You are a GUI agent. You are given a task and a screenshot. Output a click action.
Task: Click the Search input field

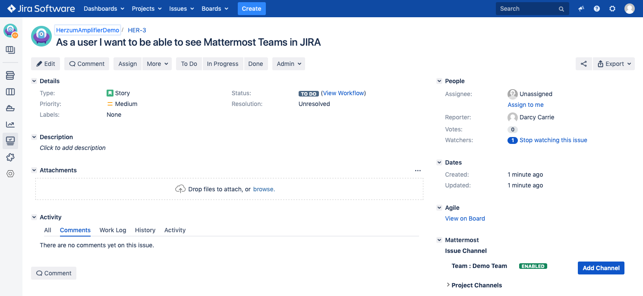[x=527, y=9]
